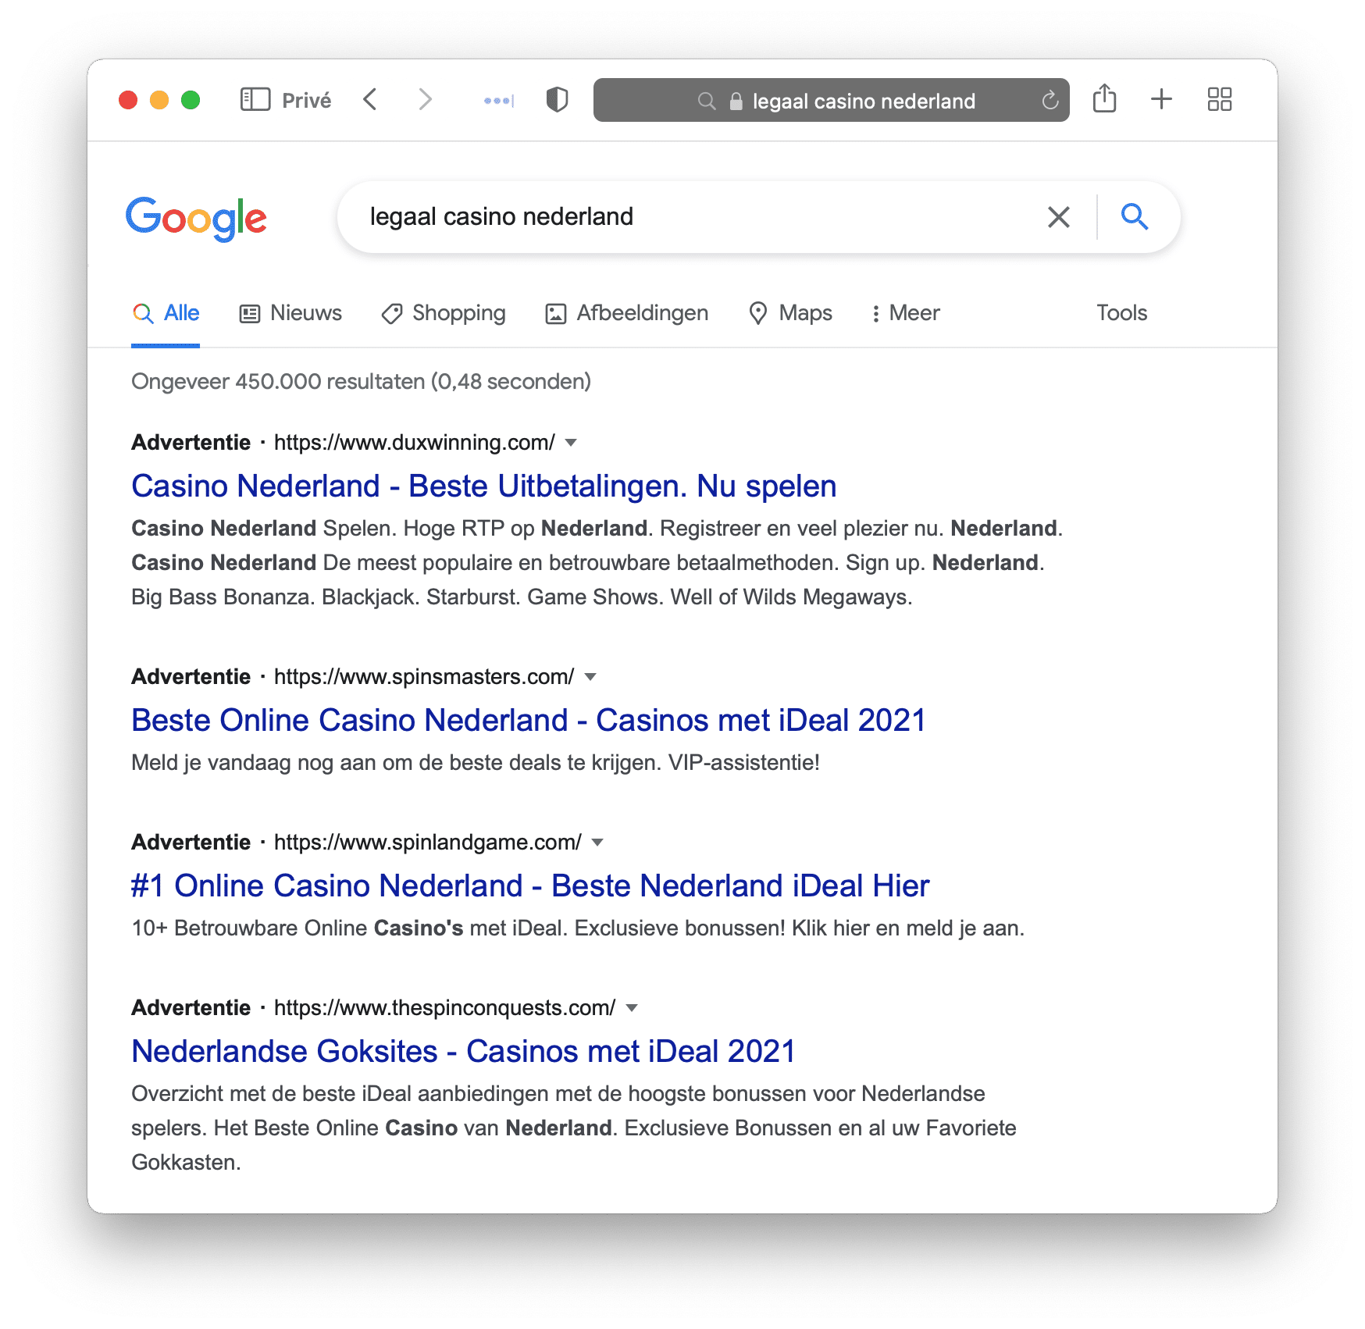Switch to the Afbeeldingen tab
1365x1329 pixels.
626,313
